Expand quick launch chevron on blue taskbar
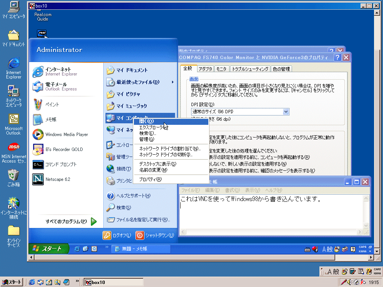Viewport: 383px width, 287px height. tap(107, 247)
